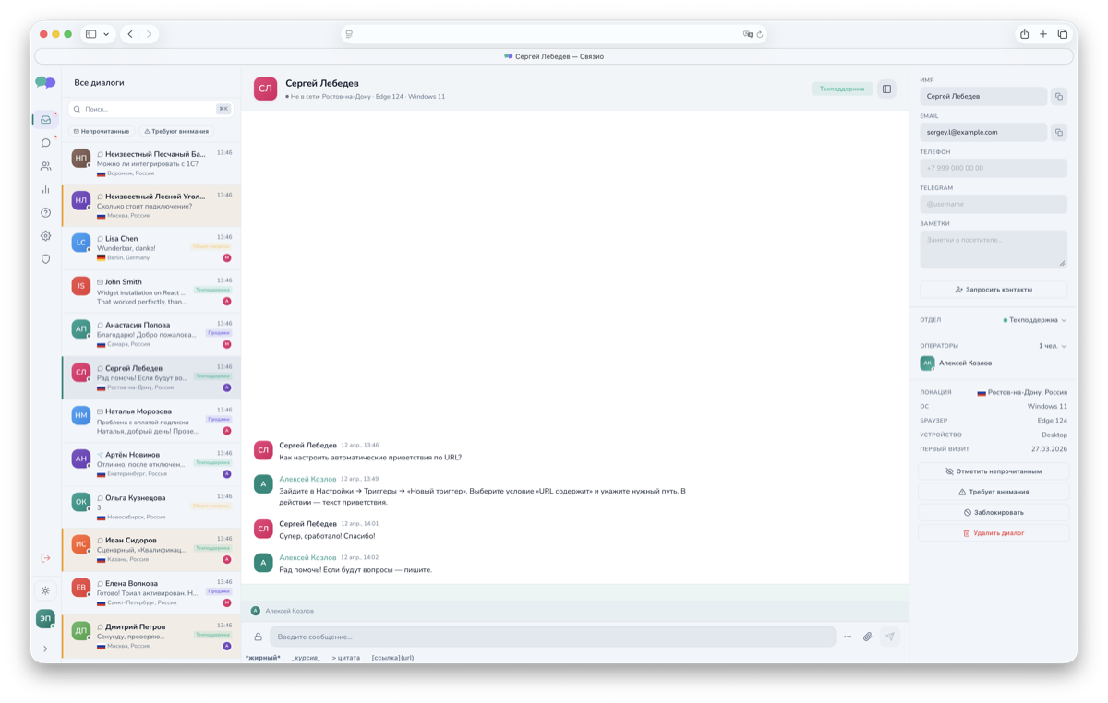Expand the sidebar with bottom chevron
This screenshot has height=703, width=1108.
pos(45,649)
